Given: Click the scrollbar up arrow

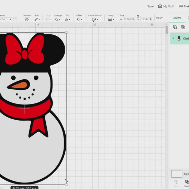Looking at the screenshot, I should [x=167, y=25].
